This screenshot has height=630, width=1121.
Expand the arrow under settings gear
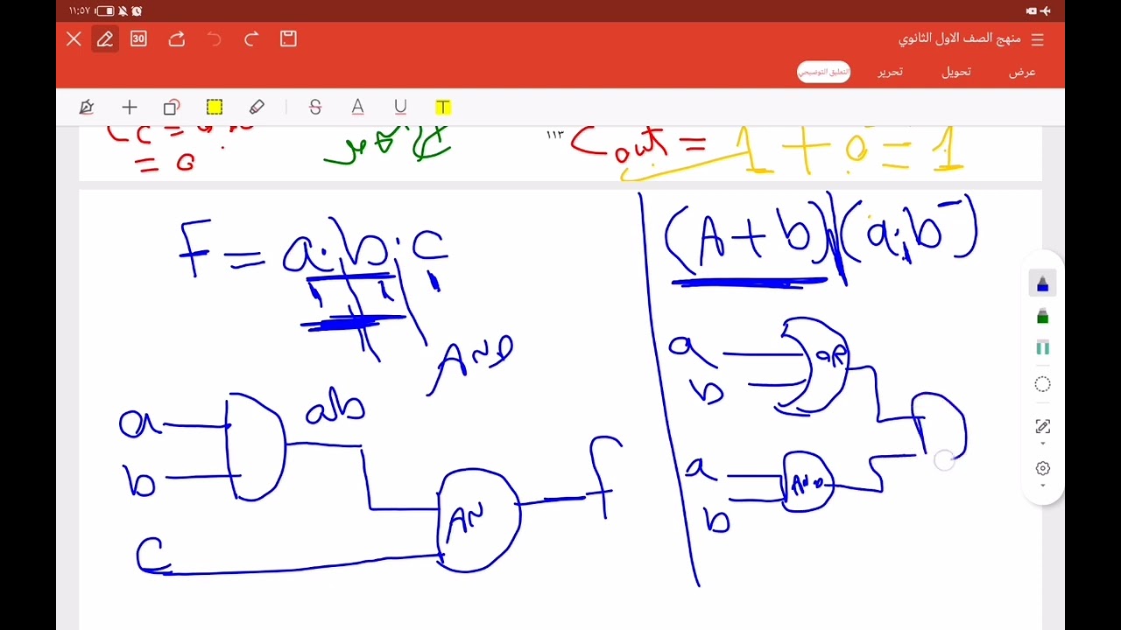coord(1042,486)
